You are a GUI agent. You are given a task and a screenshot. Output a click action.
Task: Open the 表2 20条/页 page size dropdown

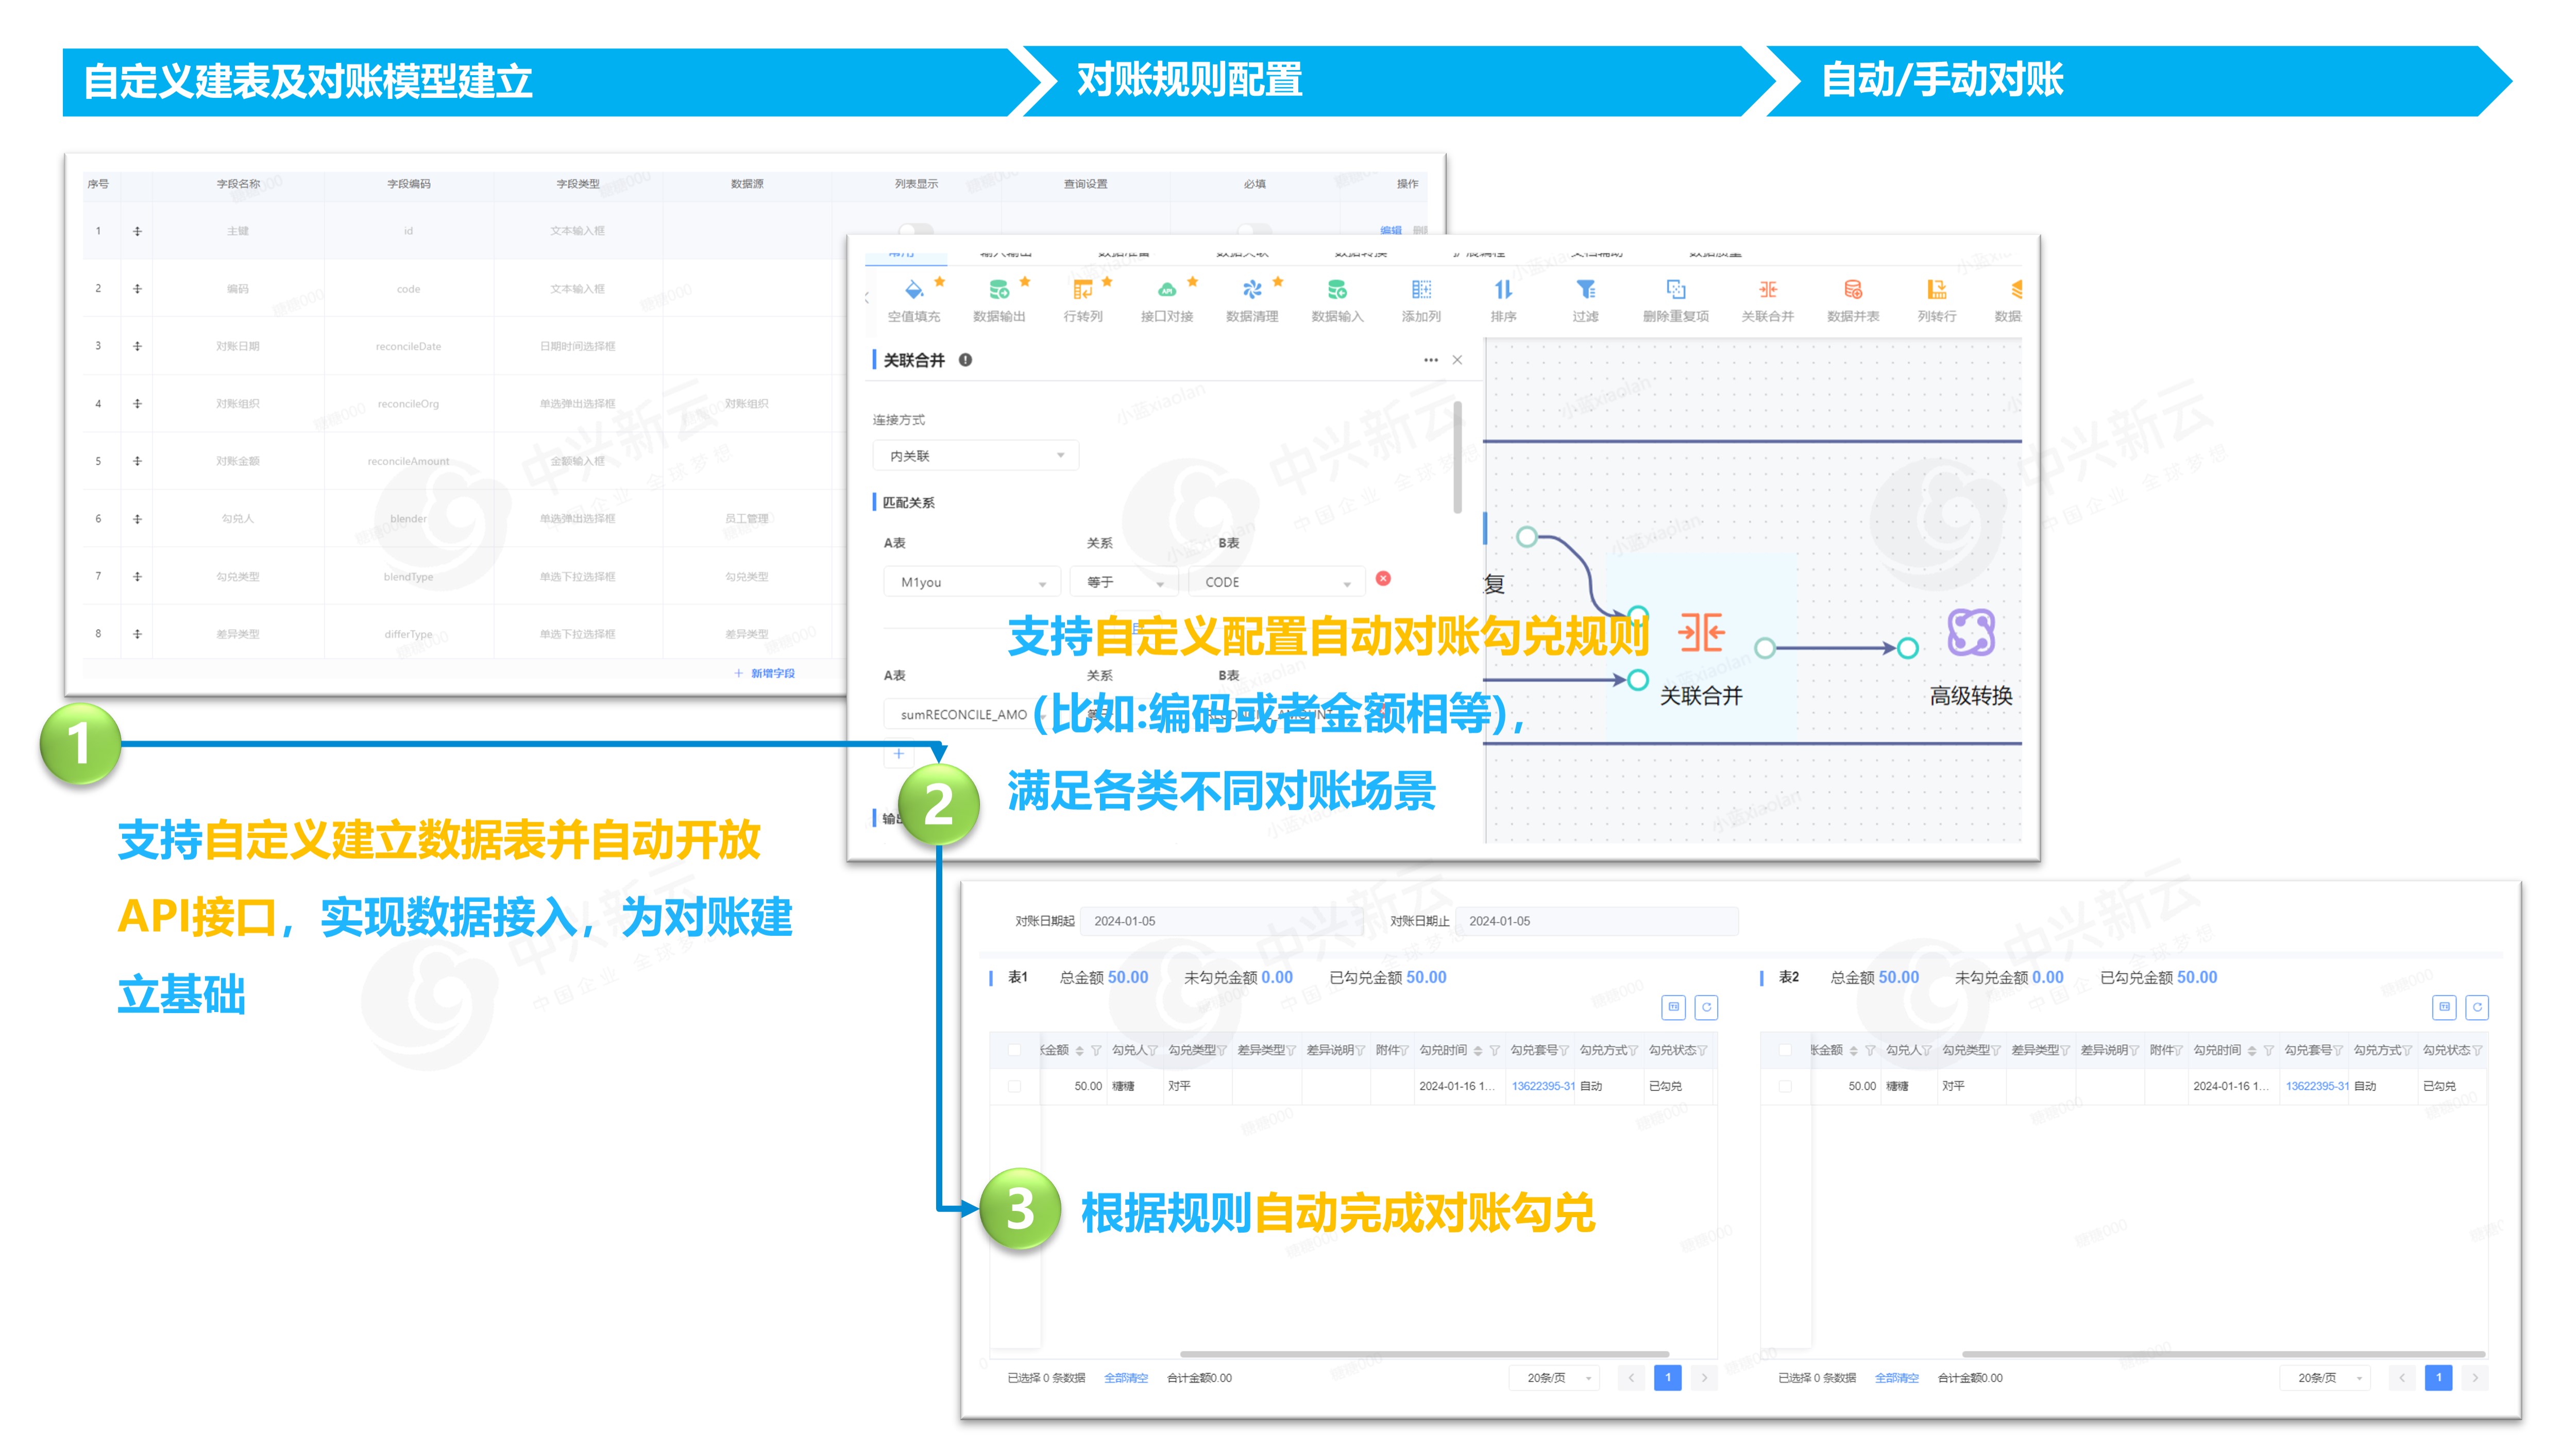(x=2325, y=1378)
